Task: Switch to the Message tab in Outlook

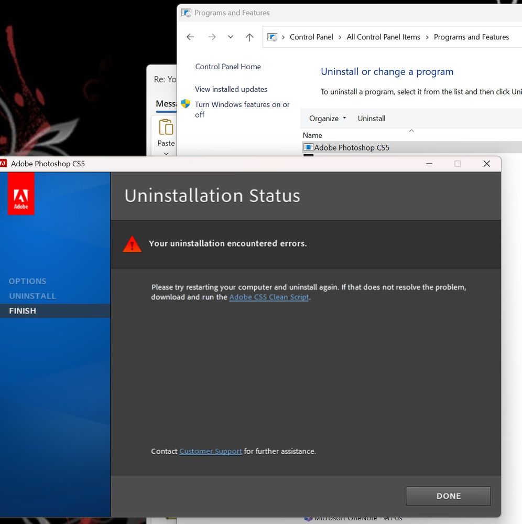Action: point(166,103)
